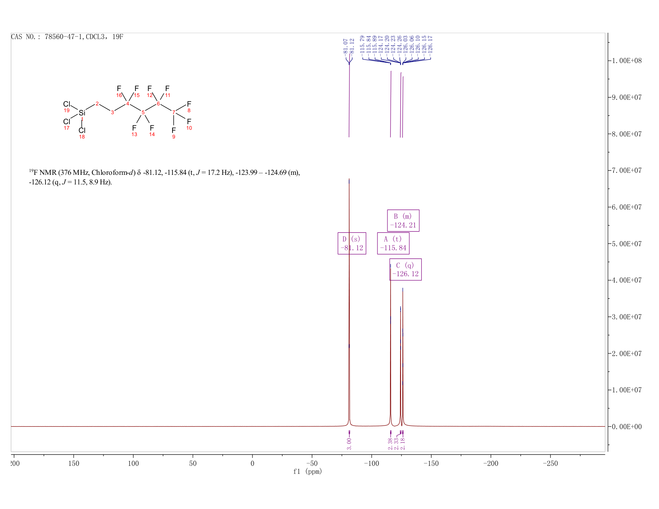The width and height of the screenshot is (659, 509).
Task: Click the Cl atom numbered 18
Action: point(82,131)
